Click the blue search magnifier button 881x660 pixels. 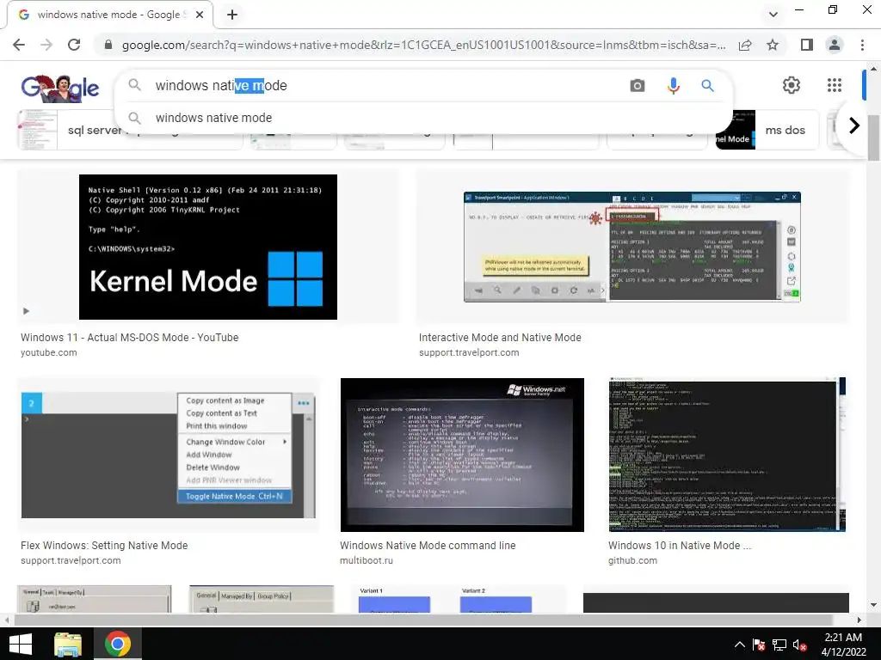coord(707,85)
